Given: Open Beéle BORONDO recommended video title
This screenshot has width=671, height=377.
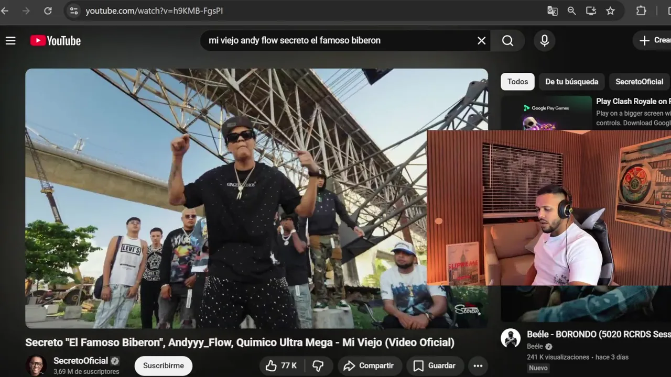Looking at the screenshot, I should click(599, 334).
